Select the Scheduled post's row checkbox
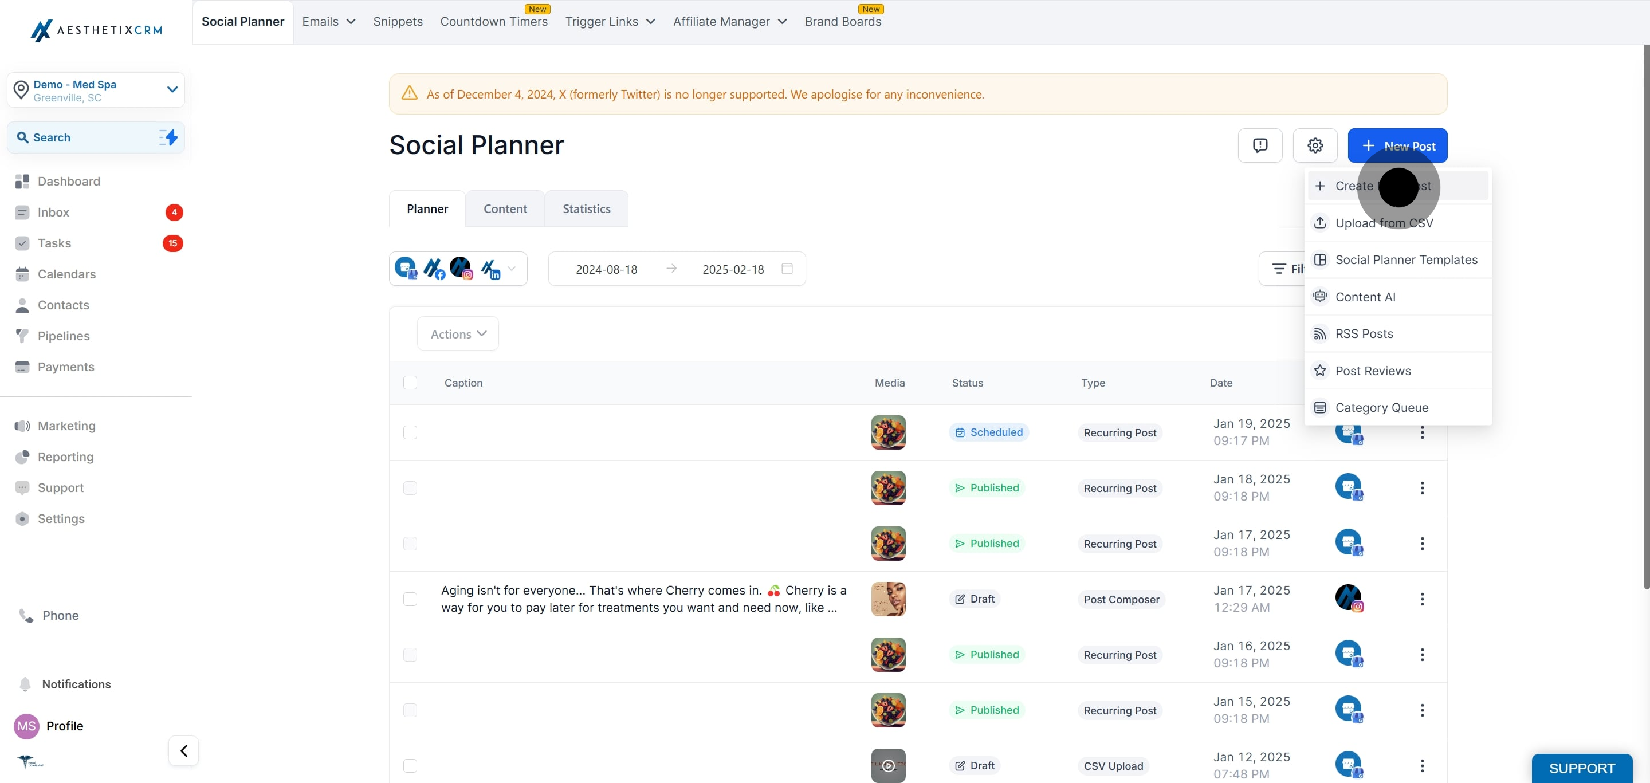The image size is (1650, 783). pos(411,432)
